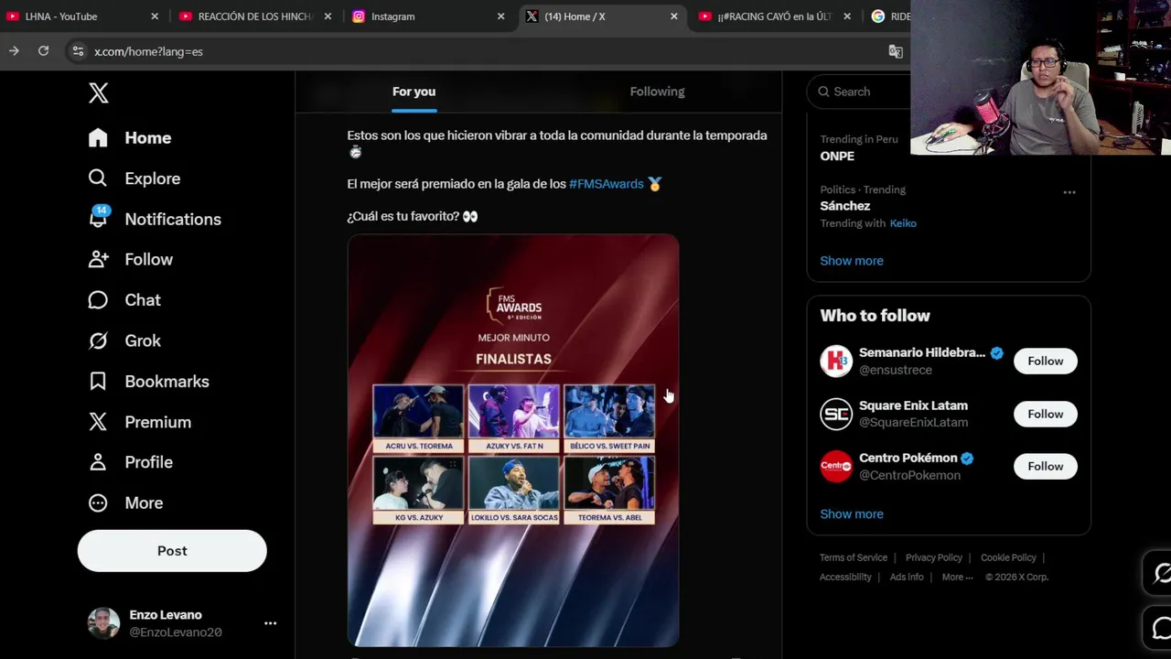Open messages floating button at right edge
Image resolution: width=1171 pixels, height=659 pixels.
pos(1160,629)
